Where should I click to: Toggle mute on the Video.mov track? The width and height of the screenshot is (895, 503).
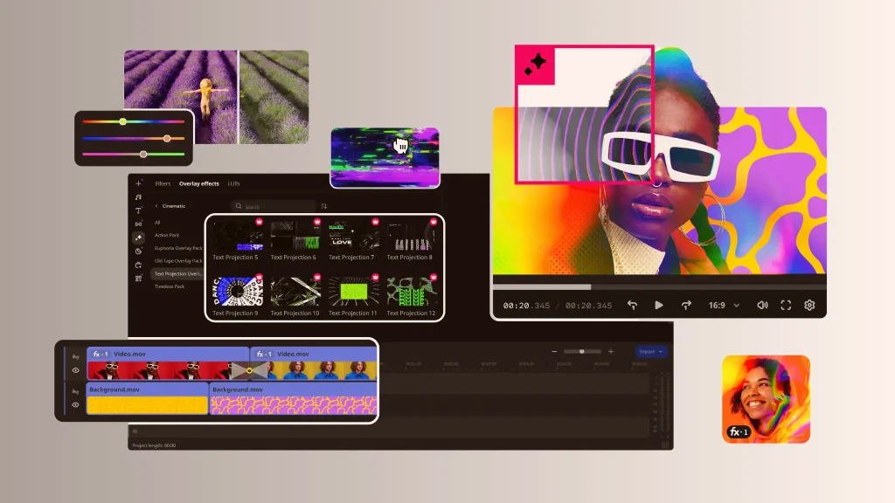75,356
